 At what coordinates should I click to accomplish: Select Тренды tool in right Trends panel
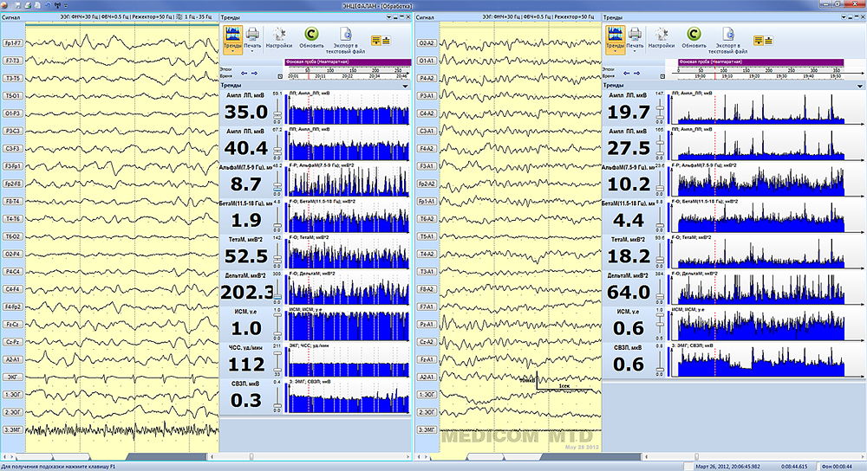click(615, 39)
